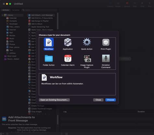Click the Stop toolbar button
Viewport: 154px width, 135px height.
coord(142,5)
